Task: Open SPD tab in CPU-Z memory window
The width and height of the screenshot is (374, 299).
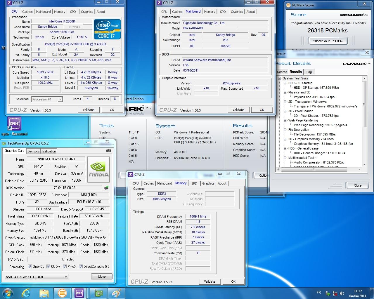Action: pos(194,183)
